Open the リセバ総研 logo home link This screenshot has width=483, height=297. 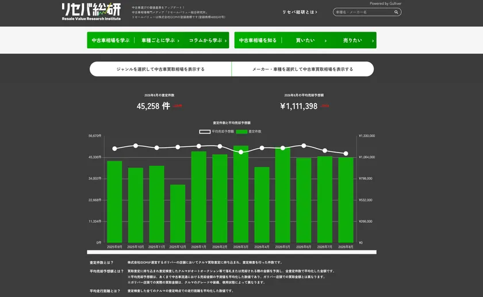tap(91, 12)
